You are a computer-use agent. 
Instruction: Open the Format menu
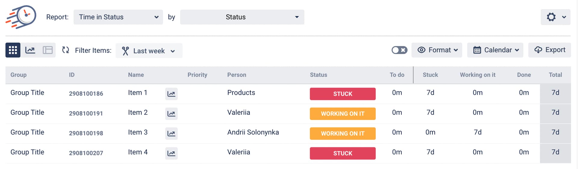(437, 50)
